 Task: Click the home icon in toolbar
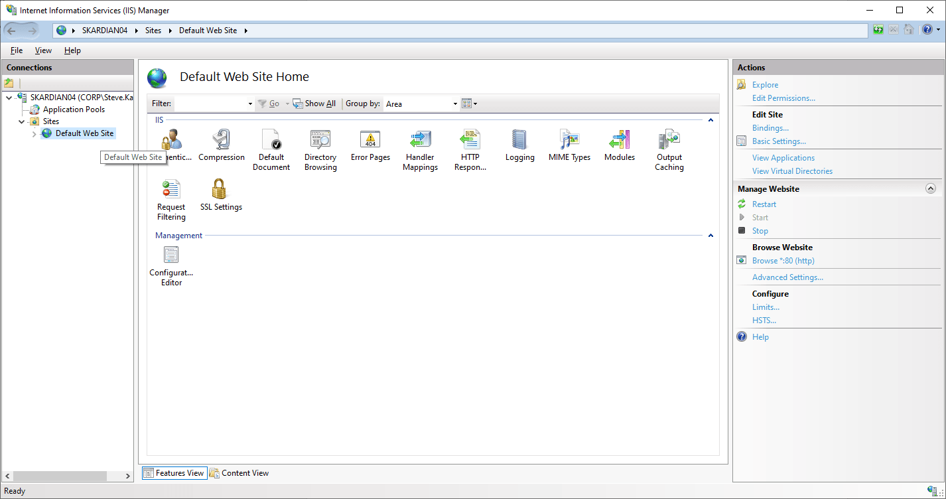(909, 30)
